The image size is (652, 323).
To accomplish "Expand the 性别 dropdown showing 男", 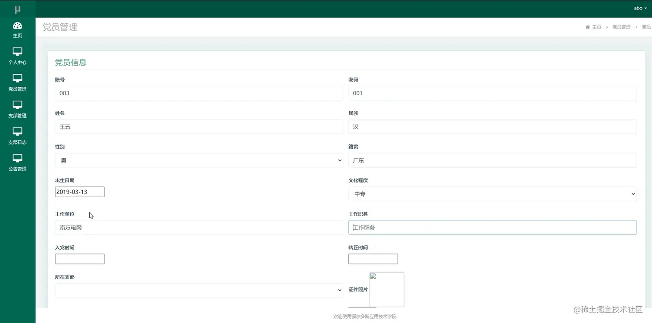I will [199, 160].
